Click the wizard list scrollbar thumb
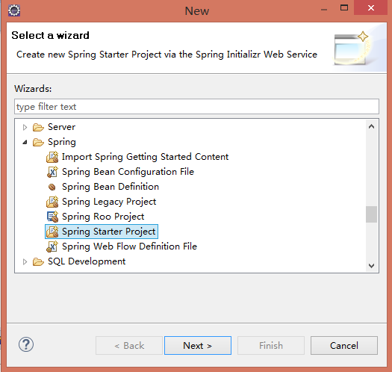The image size is (392, 372). 372,214
